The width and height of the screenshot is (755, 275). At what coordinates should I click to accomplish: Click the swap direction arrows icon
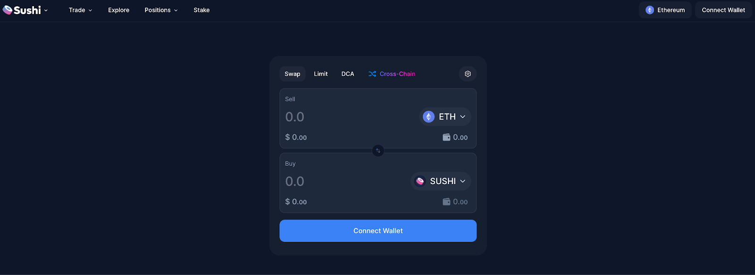(378, 151)
